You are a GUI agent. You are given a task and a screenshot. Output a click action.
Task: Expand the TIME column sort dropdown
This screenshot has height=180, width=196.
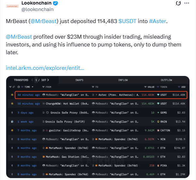point(32,87)
